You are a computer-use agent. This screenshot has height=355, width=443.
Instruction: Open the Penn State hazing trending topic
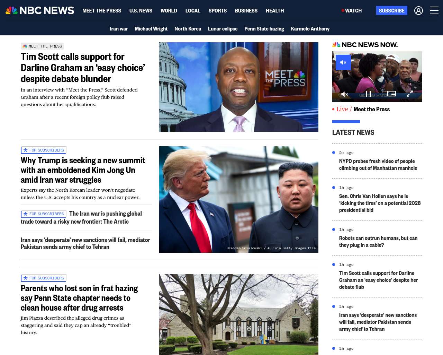tap(264, 29)
